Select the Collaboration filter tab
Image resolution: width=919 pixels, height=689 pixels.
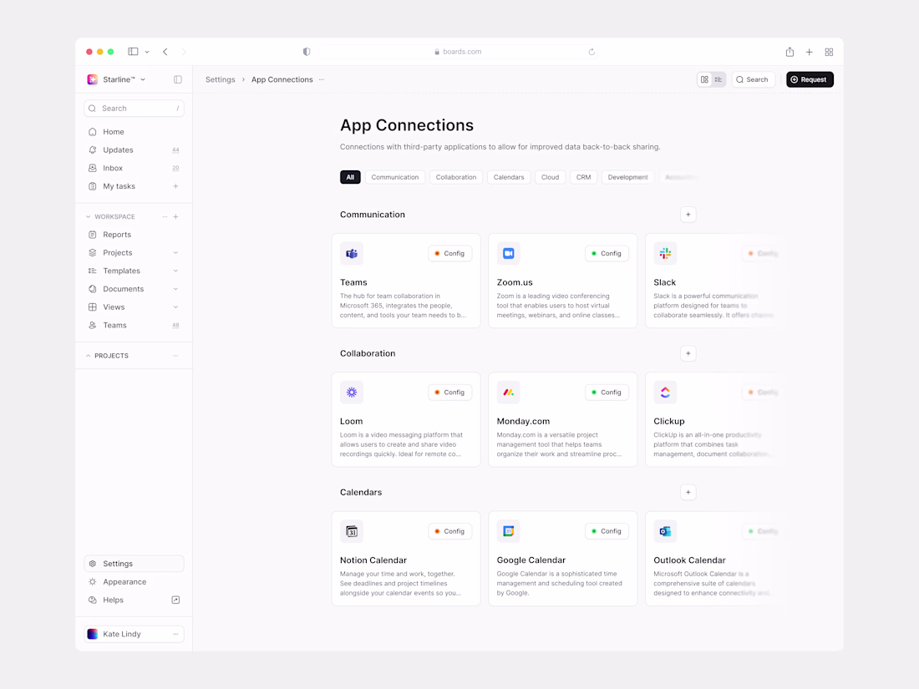456,178
